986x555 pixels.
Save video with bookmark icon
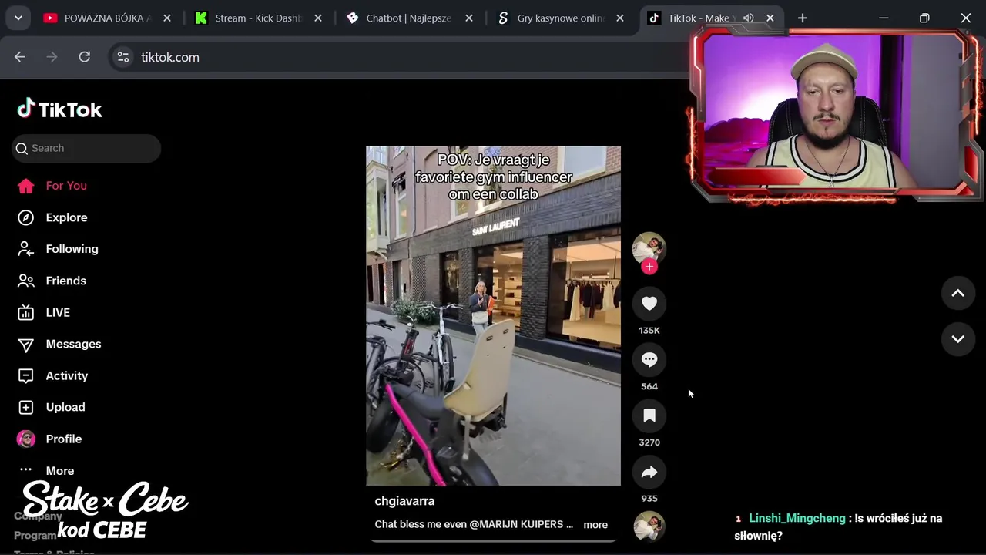click(649, 415)
